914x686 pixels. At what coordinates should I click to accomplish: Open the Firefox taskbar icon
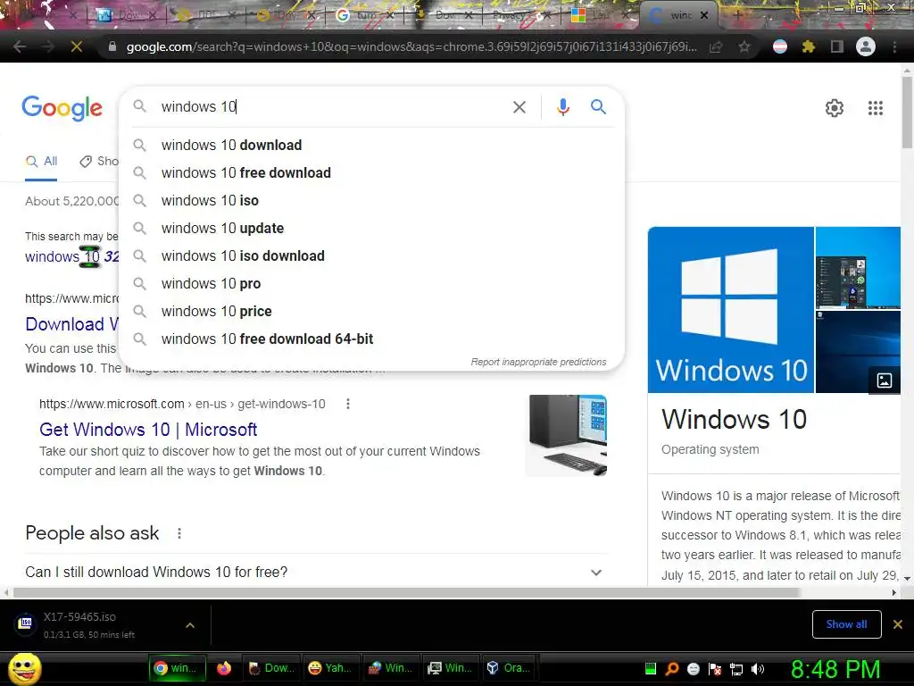(224, 668)
